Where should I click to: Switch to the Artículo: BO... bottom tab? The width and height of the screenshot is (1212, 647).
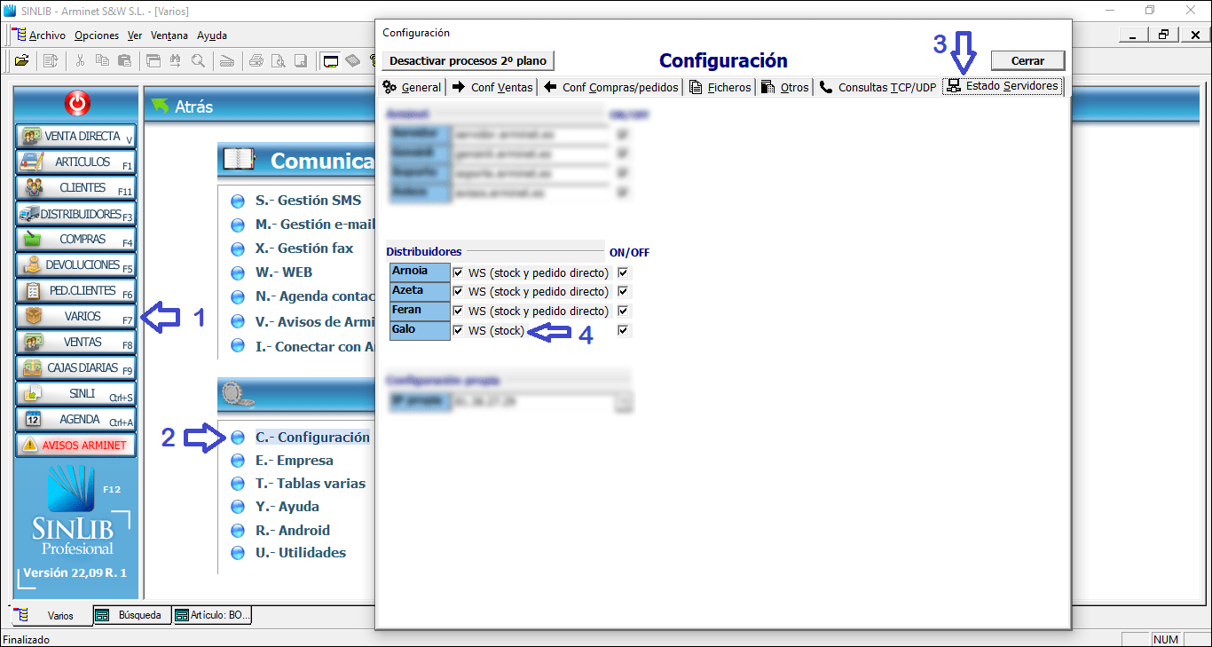(x=212, y=615)
